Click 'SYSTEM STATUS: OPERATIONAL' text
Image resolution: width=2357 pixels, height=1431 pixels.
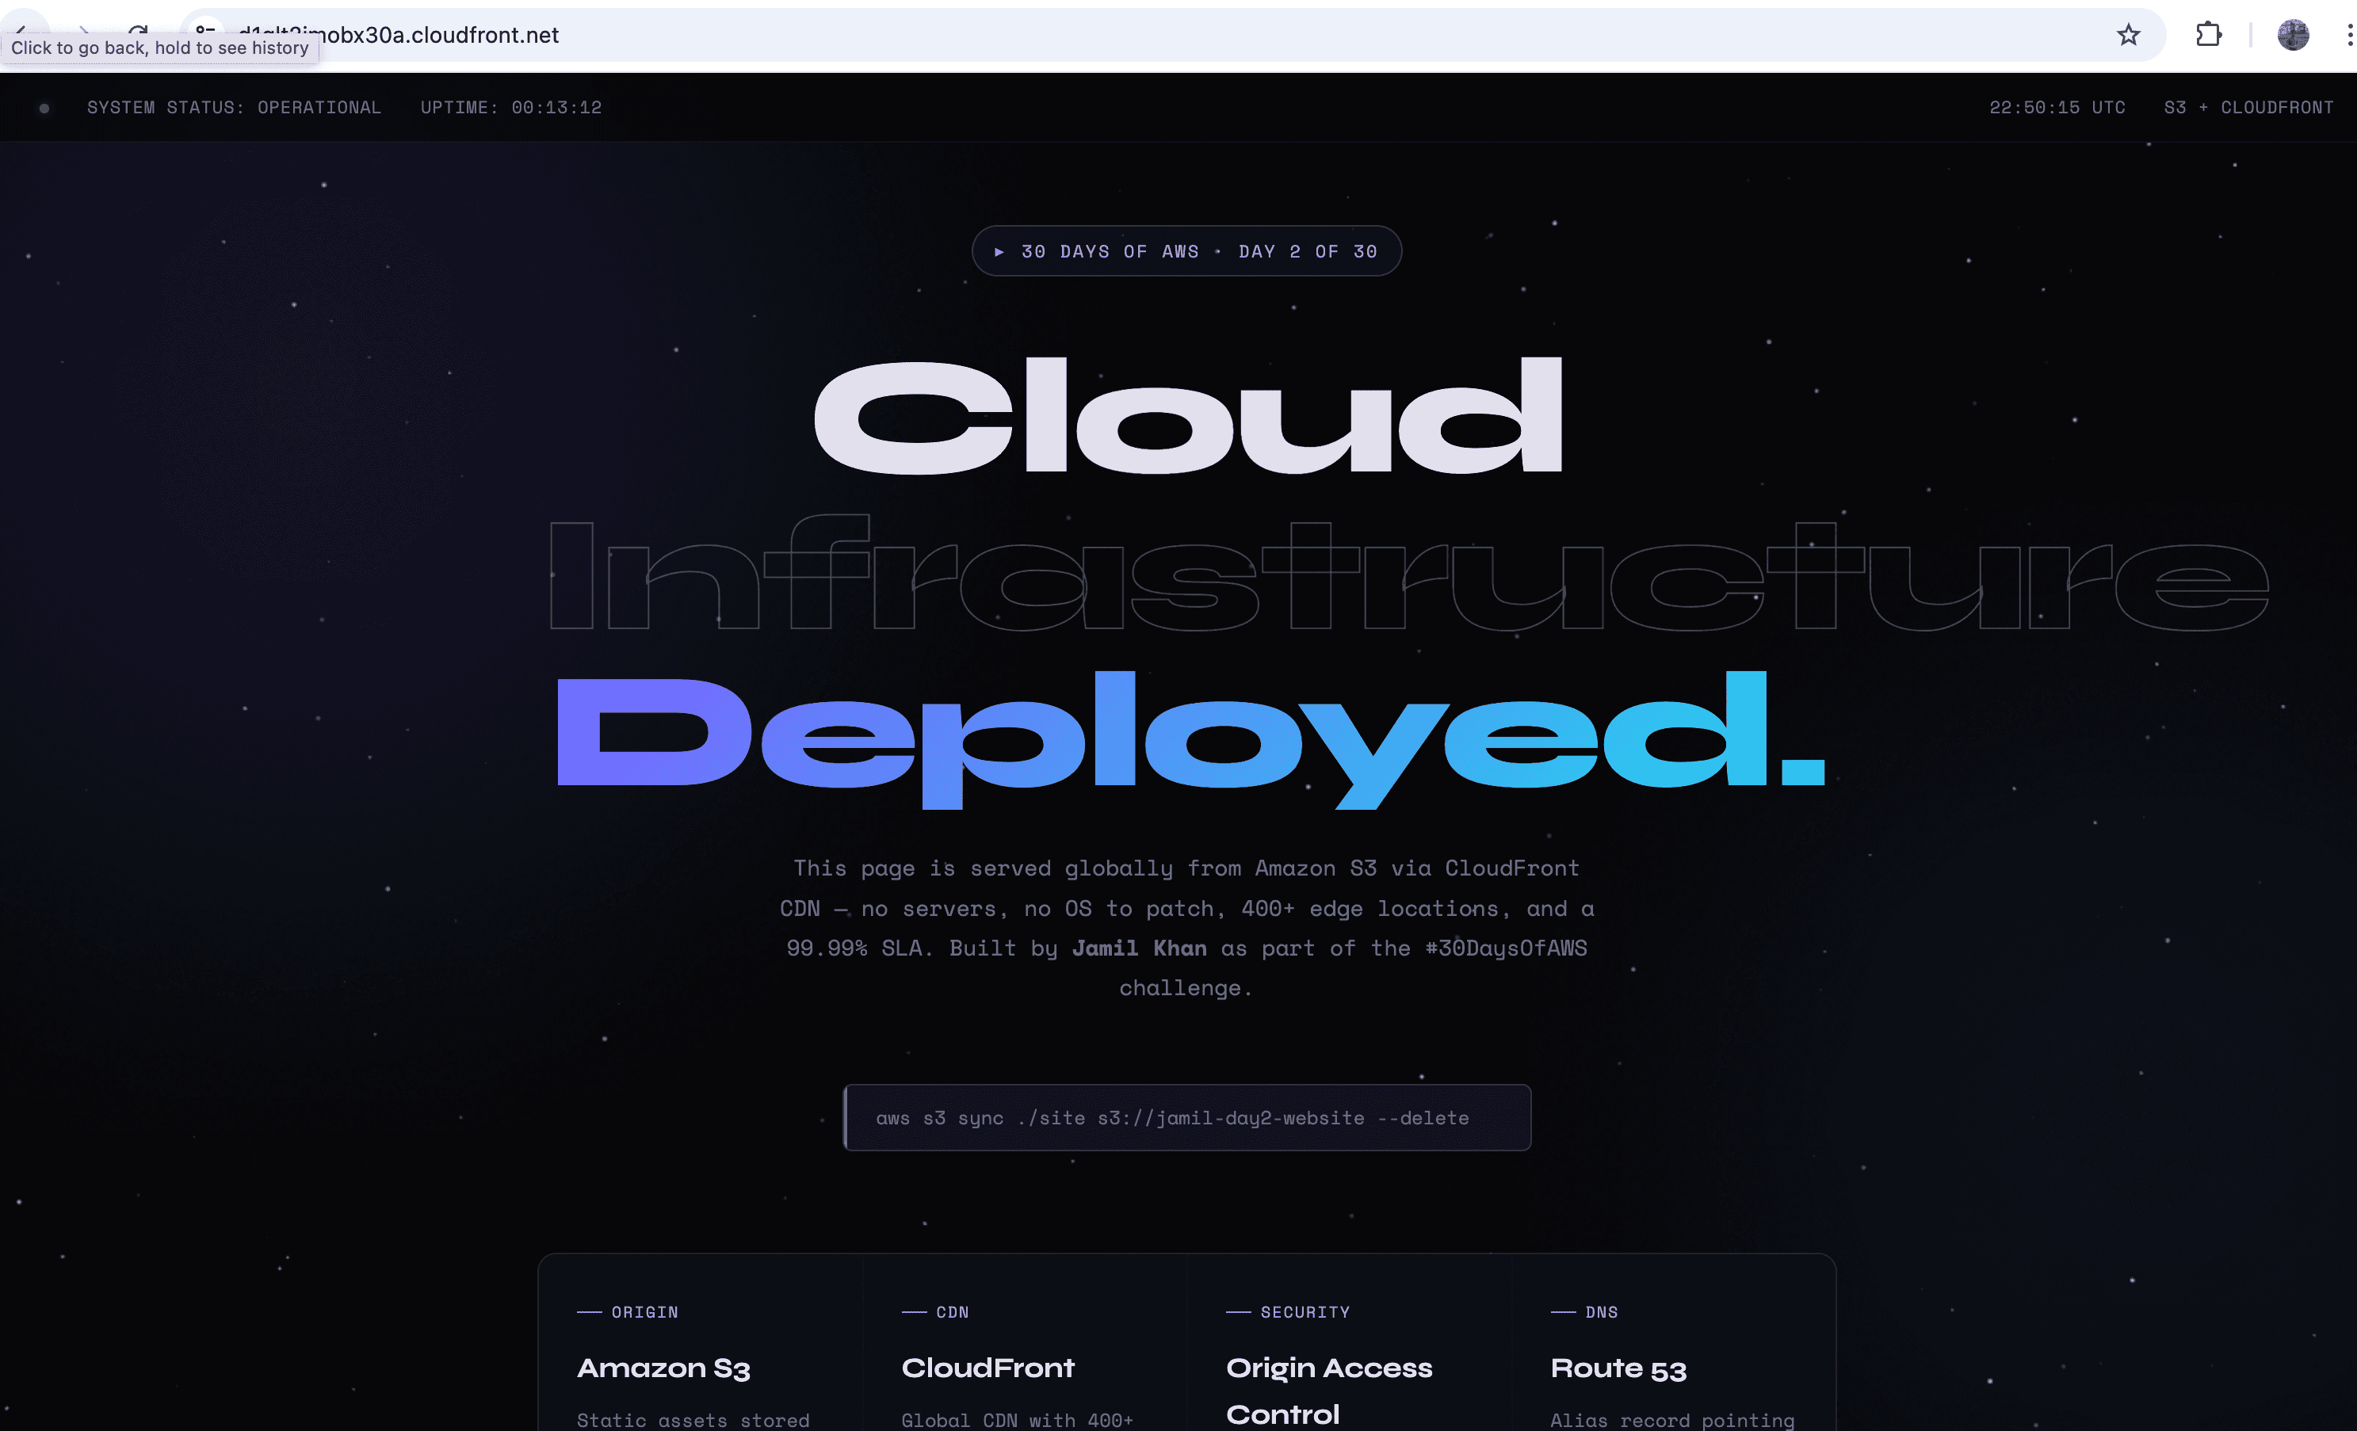pos(235,107)
